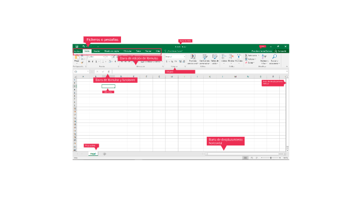Switch to Page Break Preview icon
The height and width of the screenshot is (204, 362).
(257, 158)
